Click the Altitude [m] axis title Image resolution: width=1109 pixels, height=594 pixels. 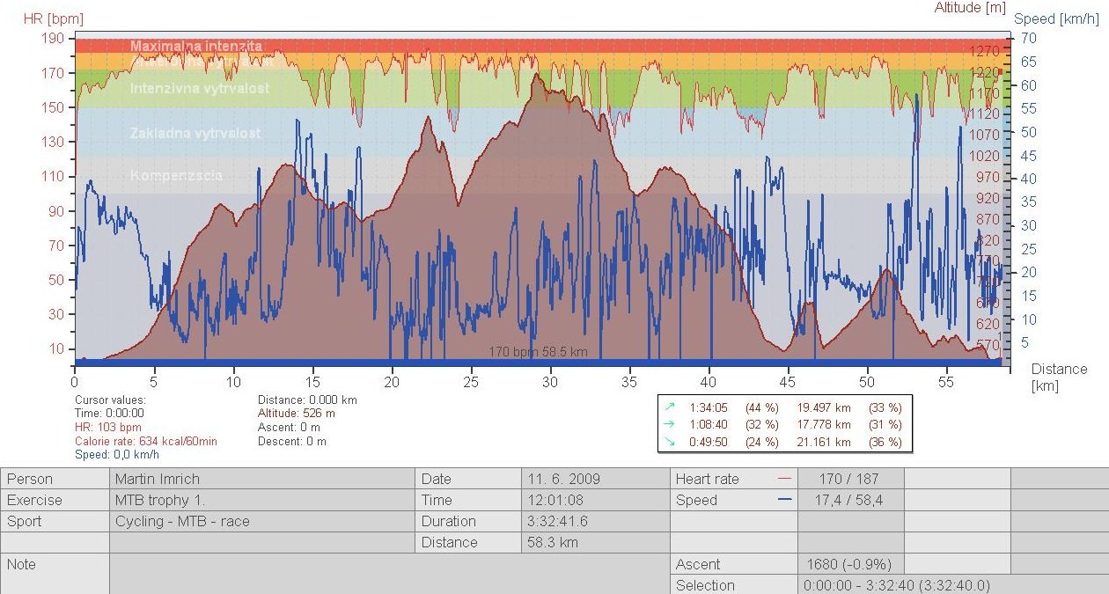point(970,8)
